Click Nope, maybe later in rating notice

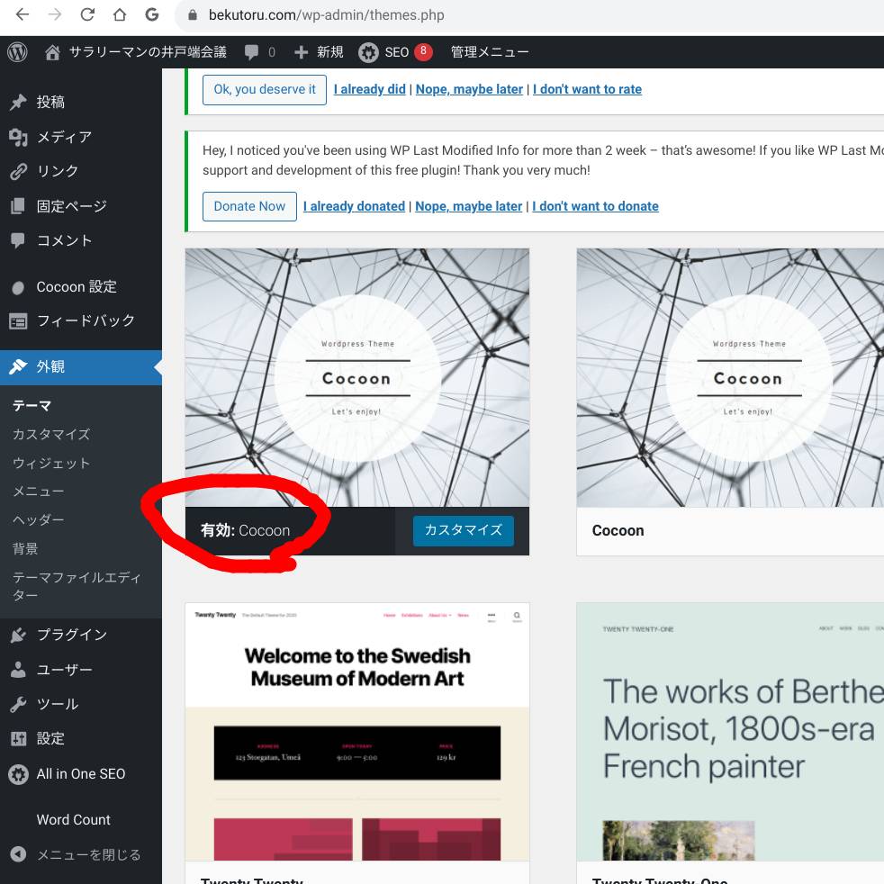469,90
